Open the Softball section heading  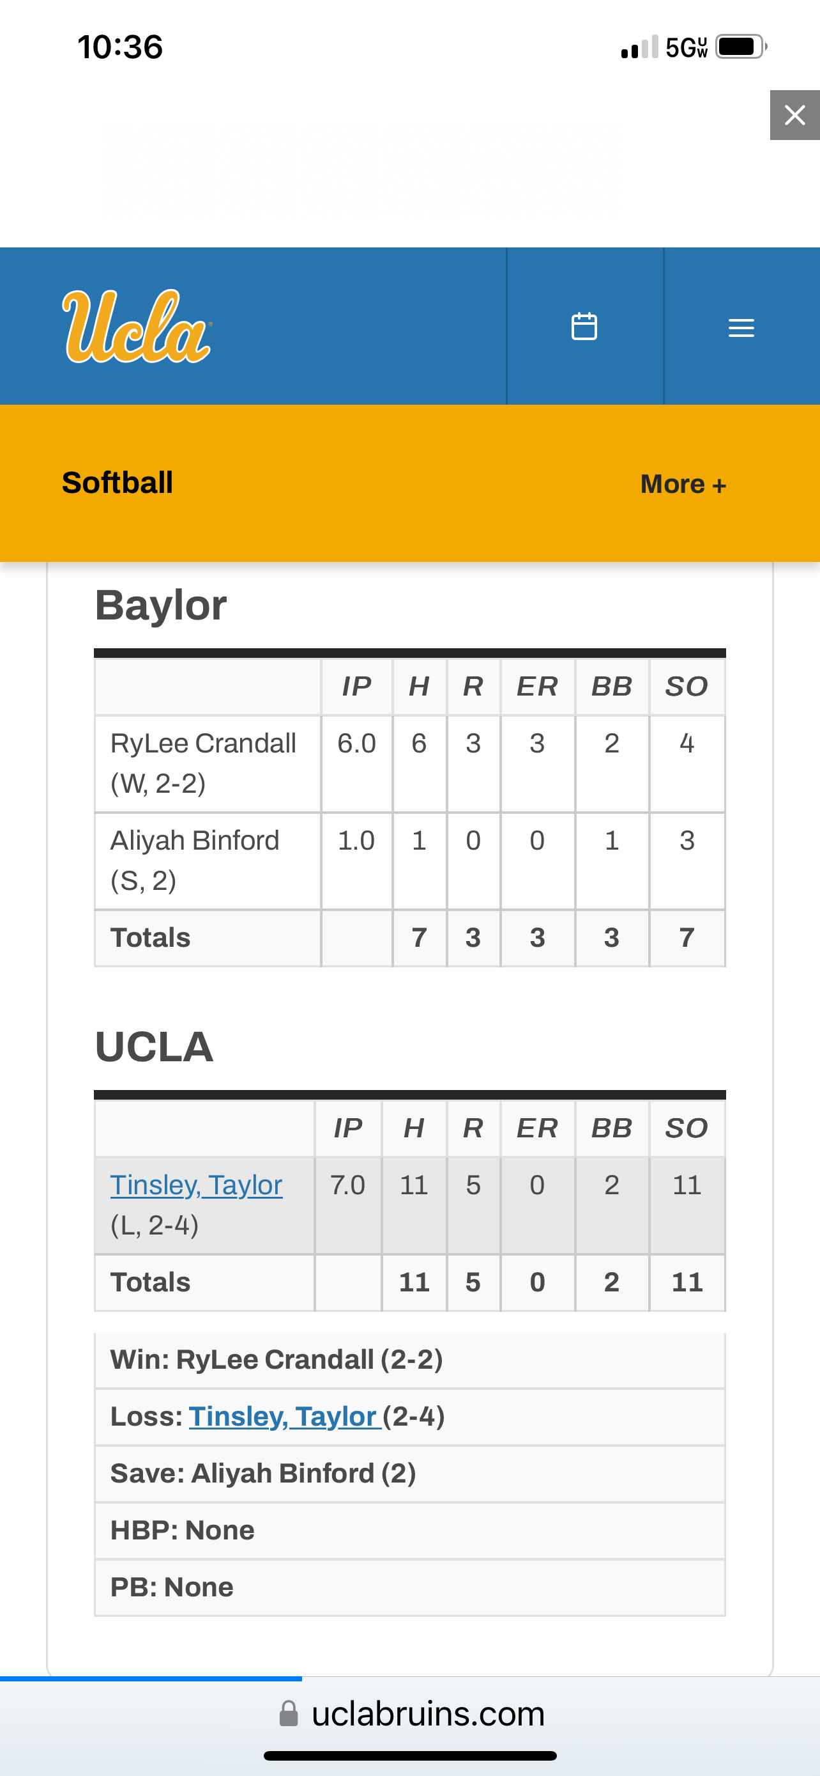[x=118, y=483]
